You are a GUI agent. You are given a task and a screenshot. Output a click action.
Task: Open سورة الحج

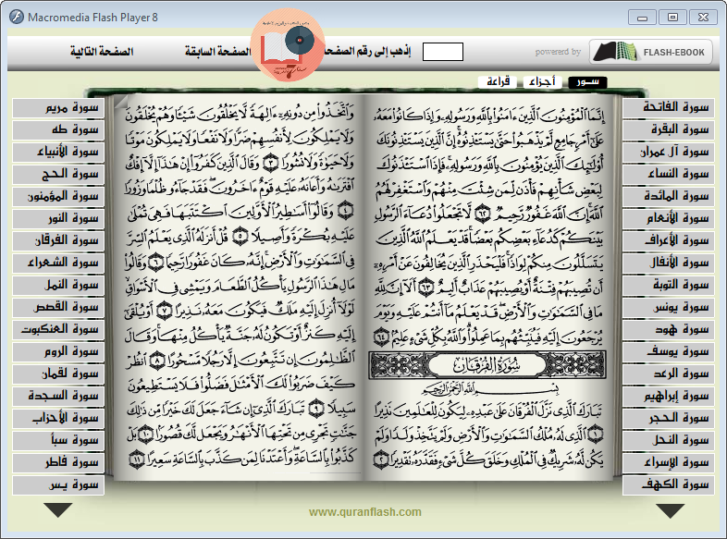click(x=58, y=174)
